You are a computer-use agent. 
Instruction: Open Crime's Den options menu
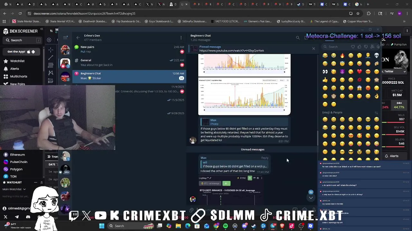(181, 38)
